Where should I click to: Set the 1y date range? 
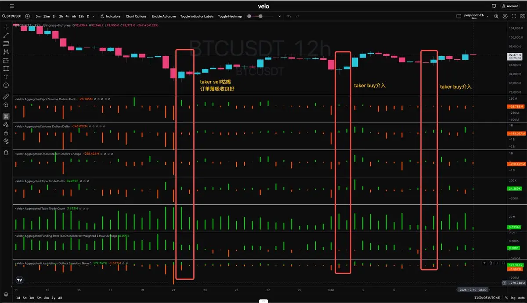53,298
